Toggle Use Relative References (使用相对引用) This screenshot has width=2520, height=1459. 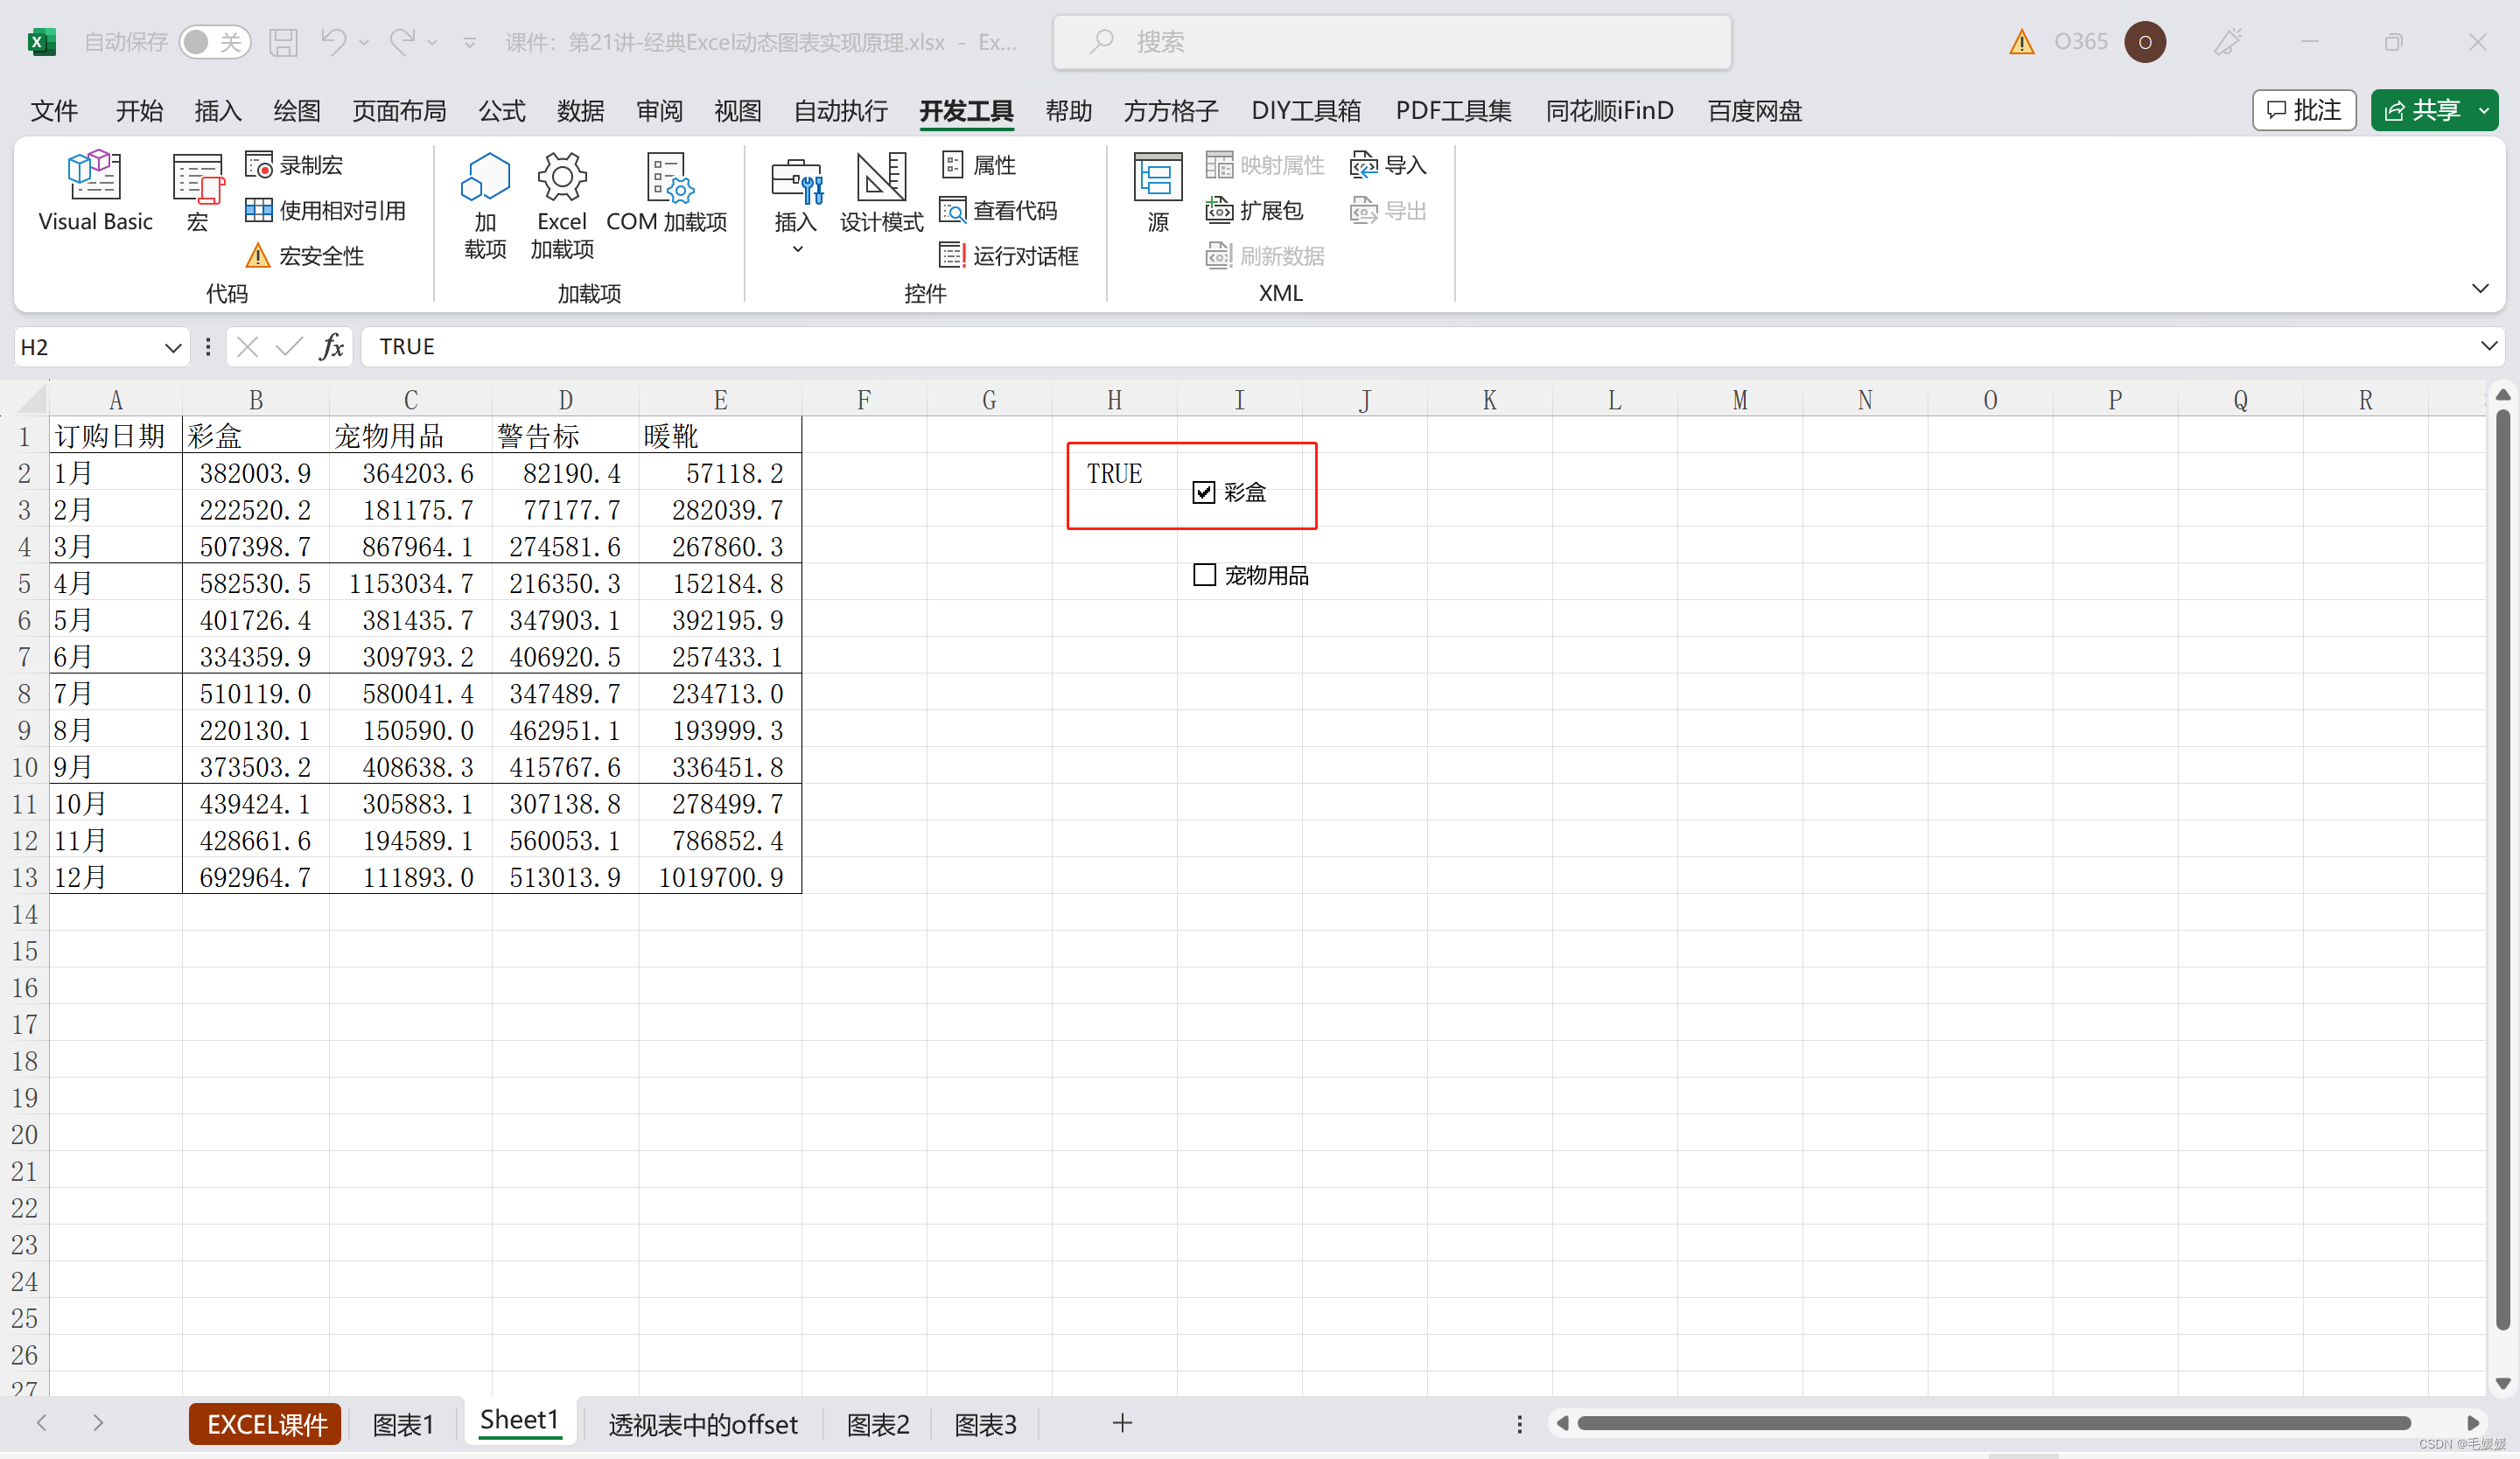(325, 210)
